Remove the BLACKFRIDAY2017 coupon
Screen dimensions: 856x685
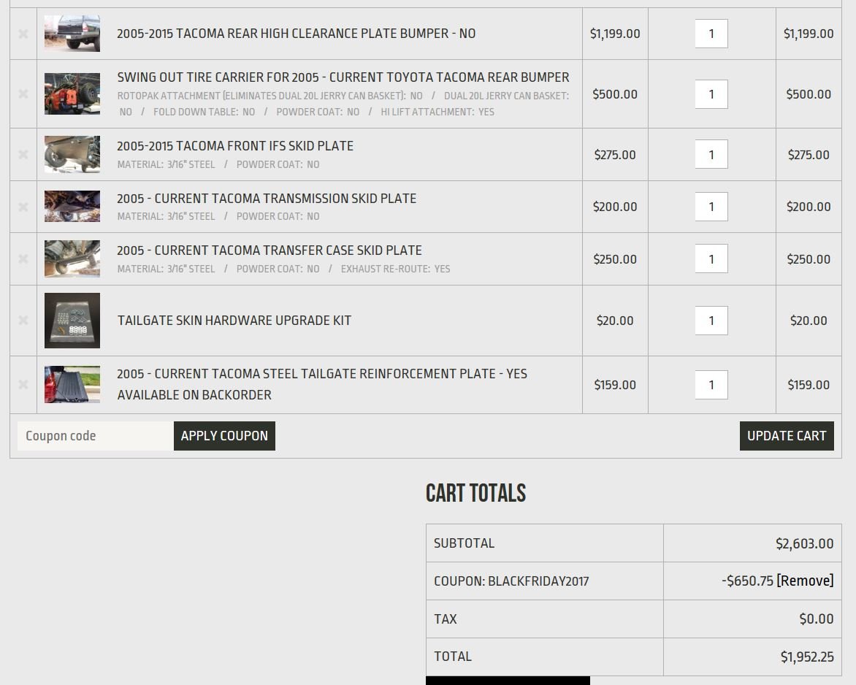pyautogui.click(x=805, y=580)
